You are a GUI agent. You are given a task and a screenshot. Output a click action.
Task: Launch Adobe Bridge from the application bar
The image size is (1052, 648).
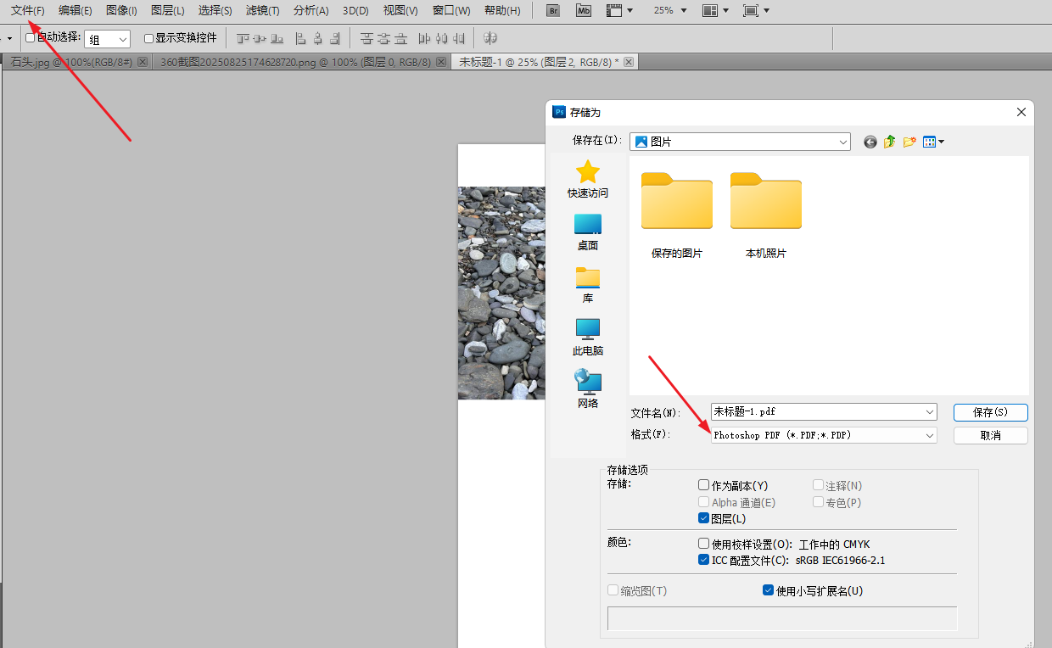551,10
